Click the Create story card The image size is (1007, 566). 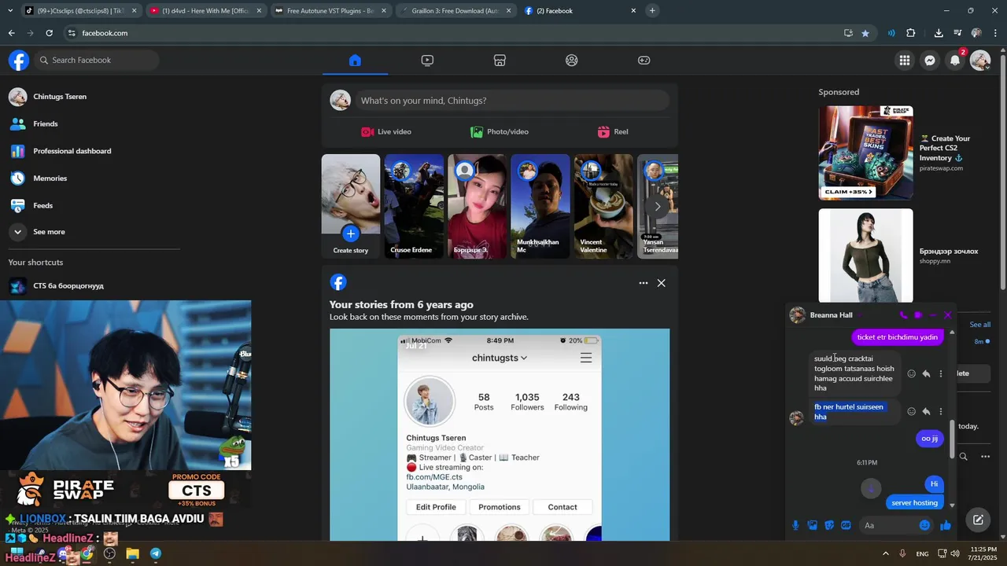click(351, 206)
